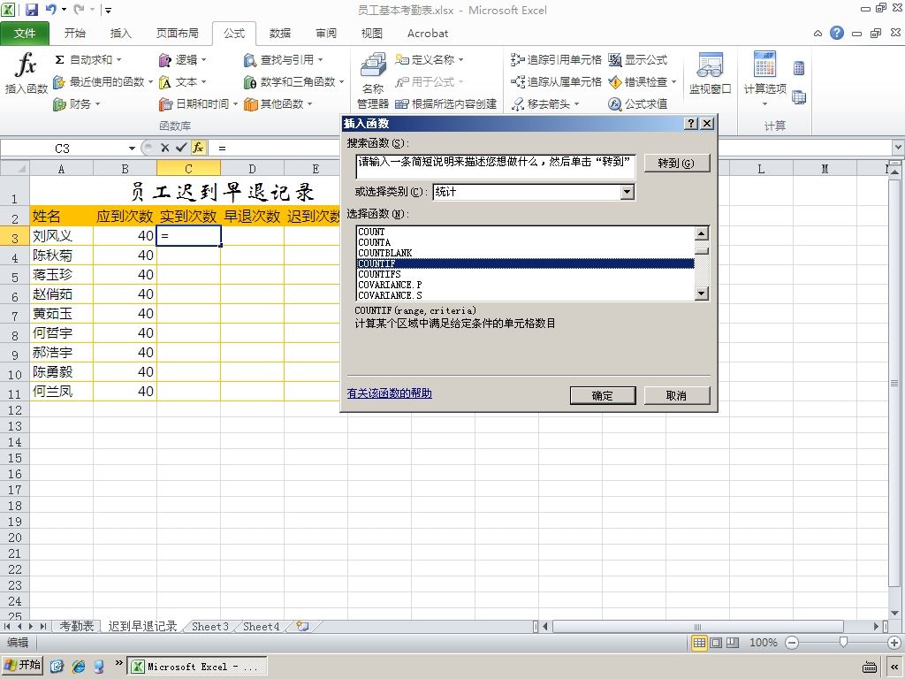The width and height of the screenshot is (905, 679).
Task: Click Cancel (取消) in Insert Function dialog
Action: (x=676, y=395)
